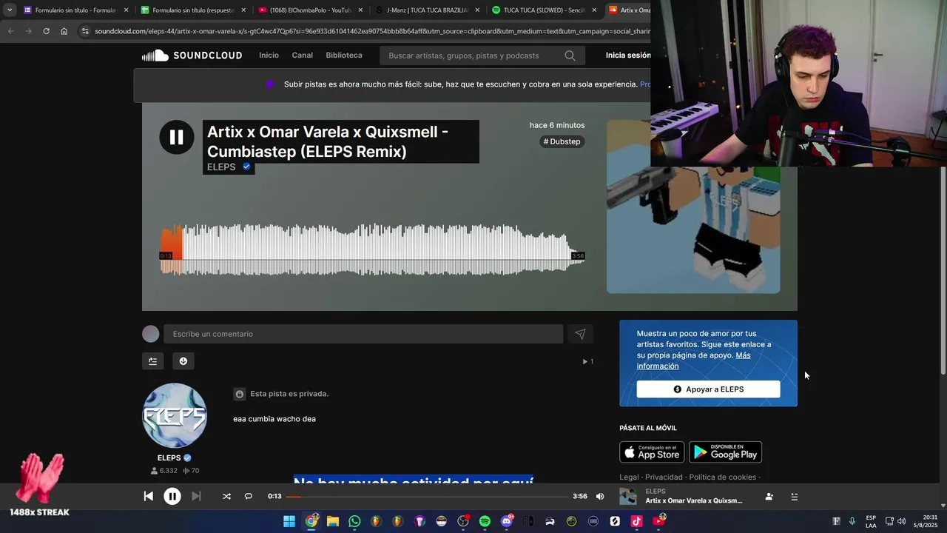The image size is (947, 533).
Task: Pause playback in the bottom player bar
Action: click(x=172, y=497)
